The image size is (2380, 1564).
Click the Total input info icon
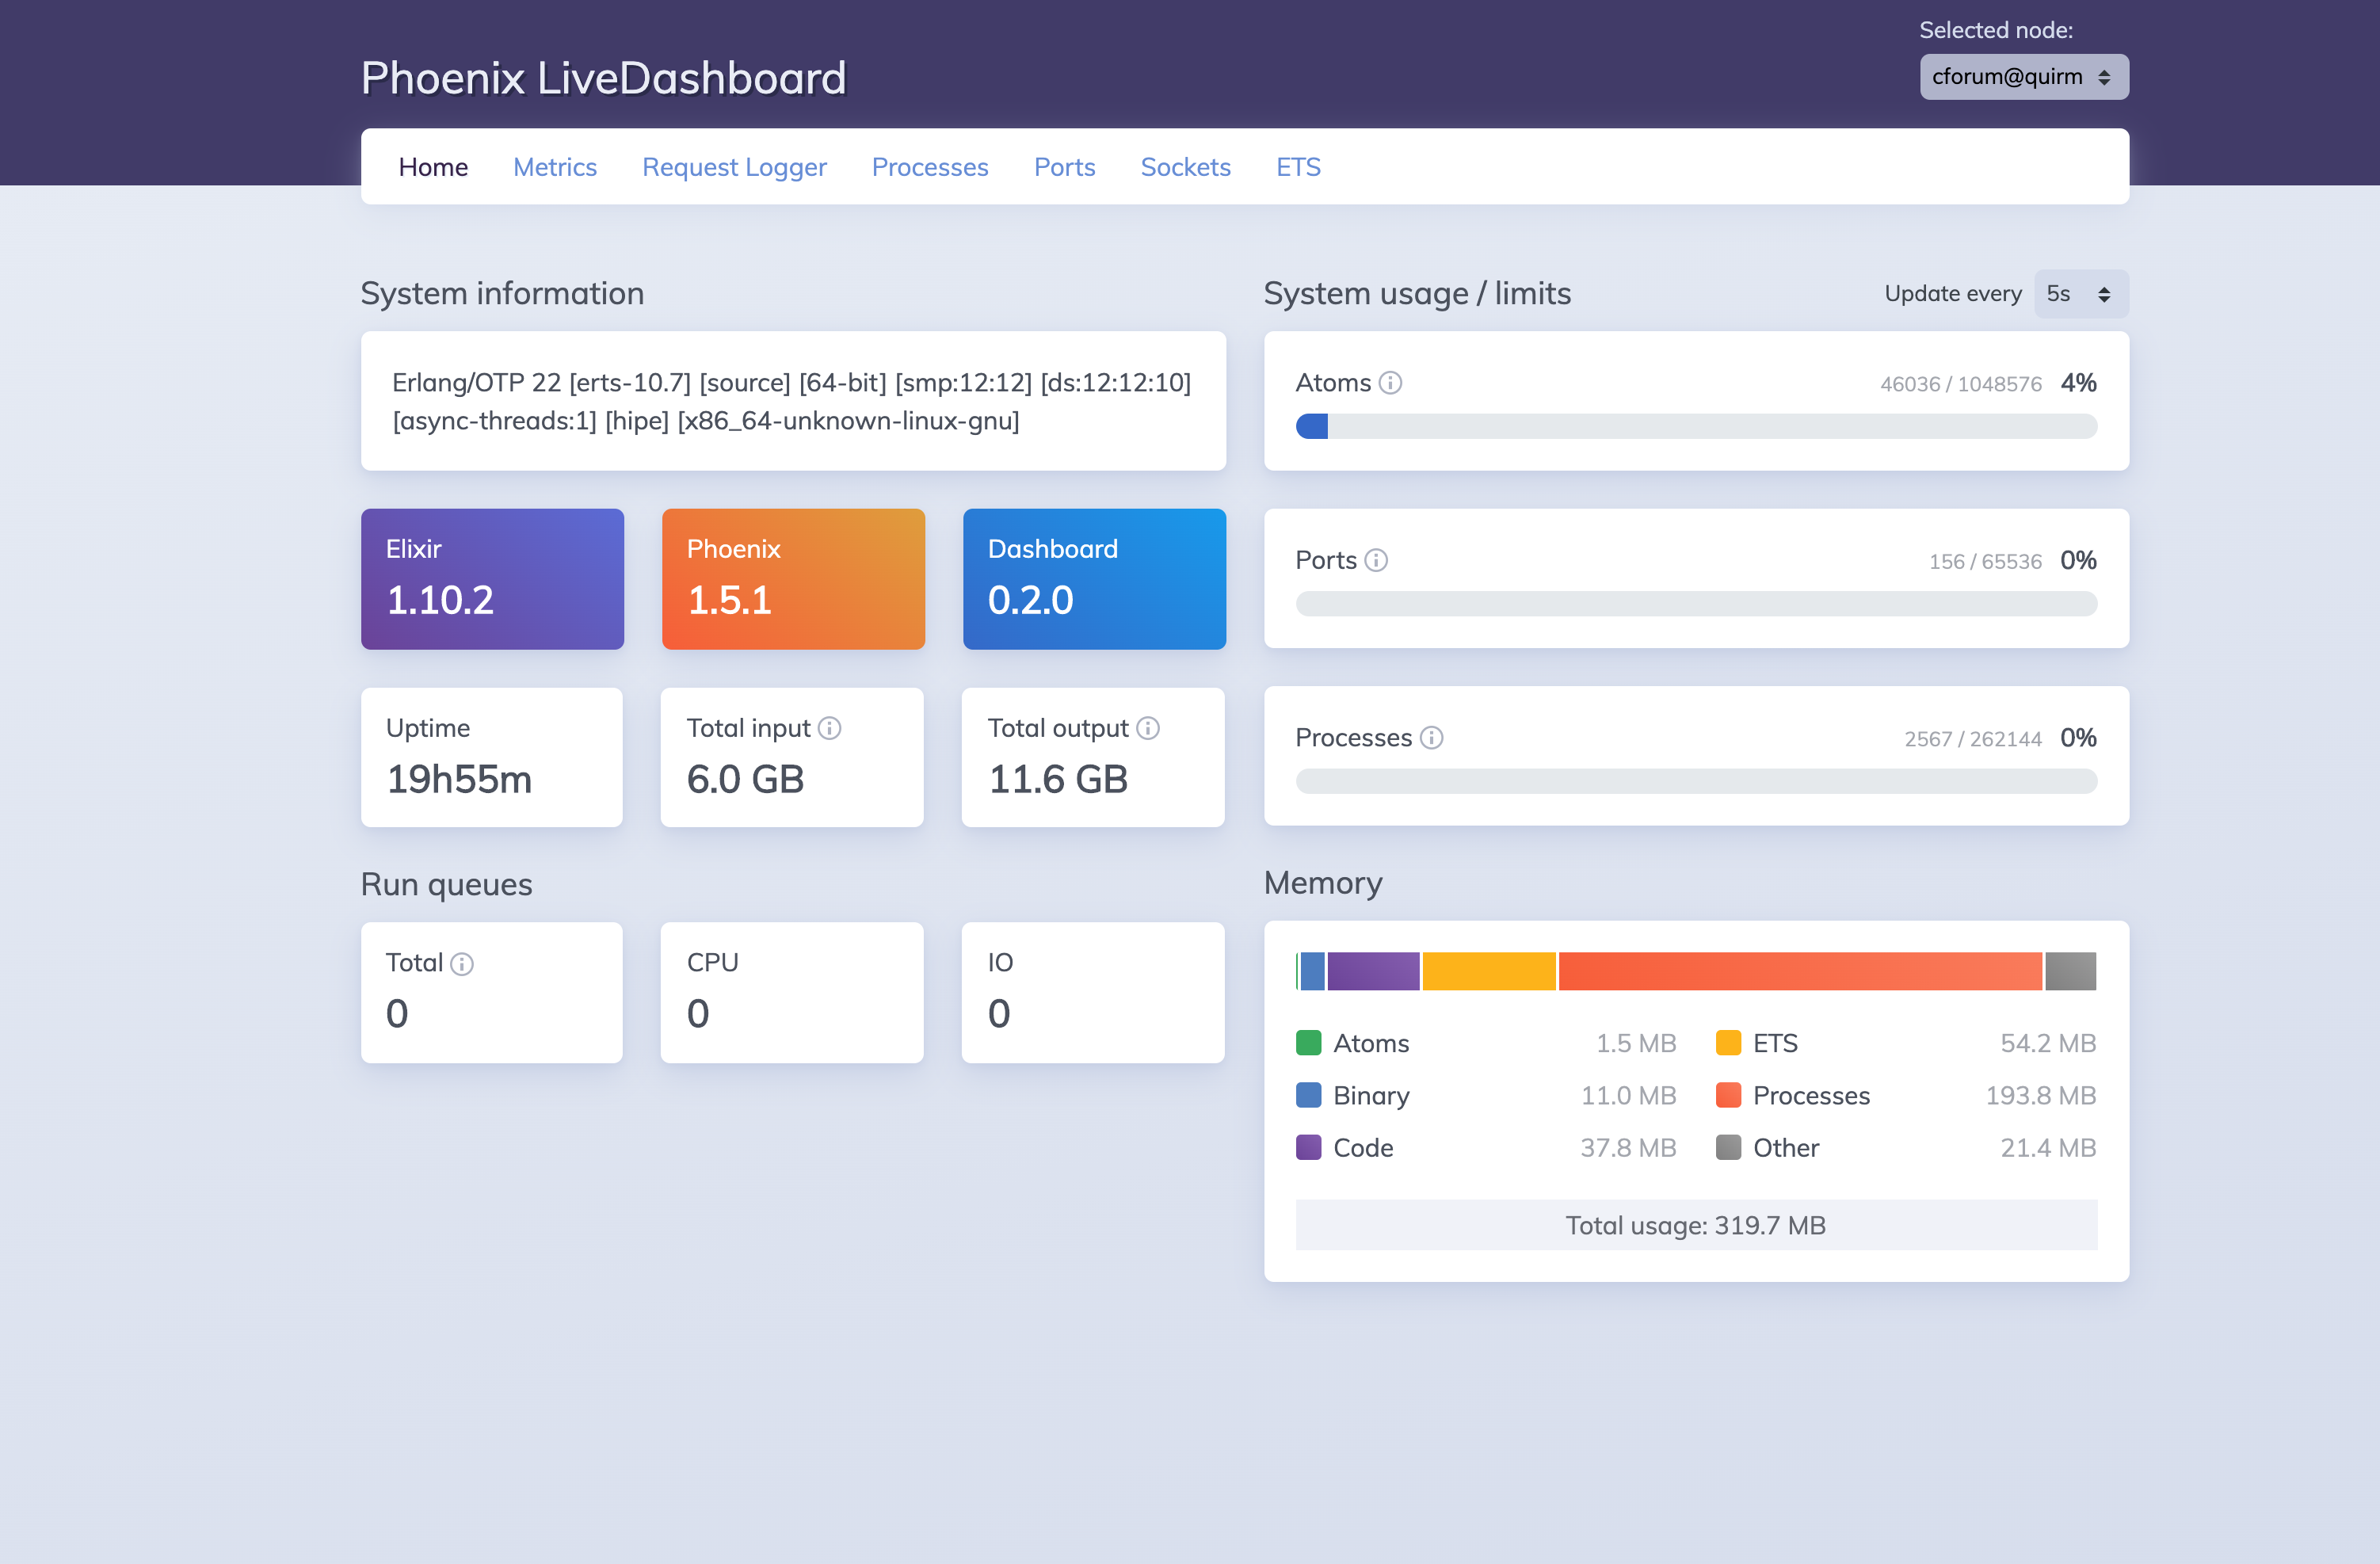[x=829, y=728]
